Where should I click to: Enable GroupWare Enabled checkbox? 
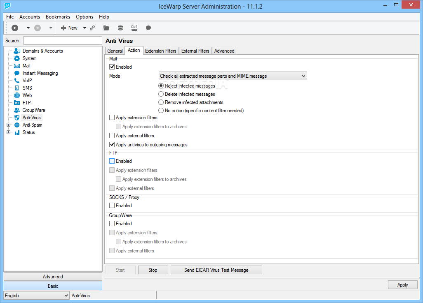pos(112,224)
